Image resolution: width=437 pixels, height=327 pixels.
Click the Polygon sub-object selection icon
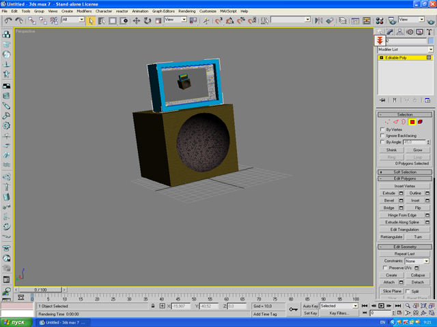click(412, 122)
